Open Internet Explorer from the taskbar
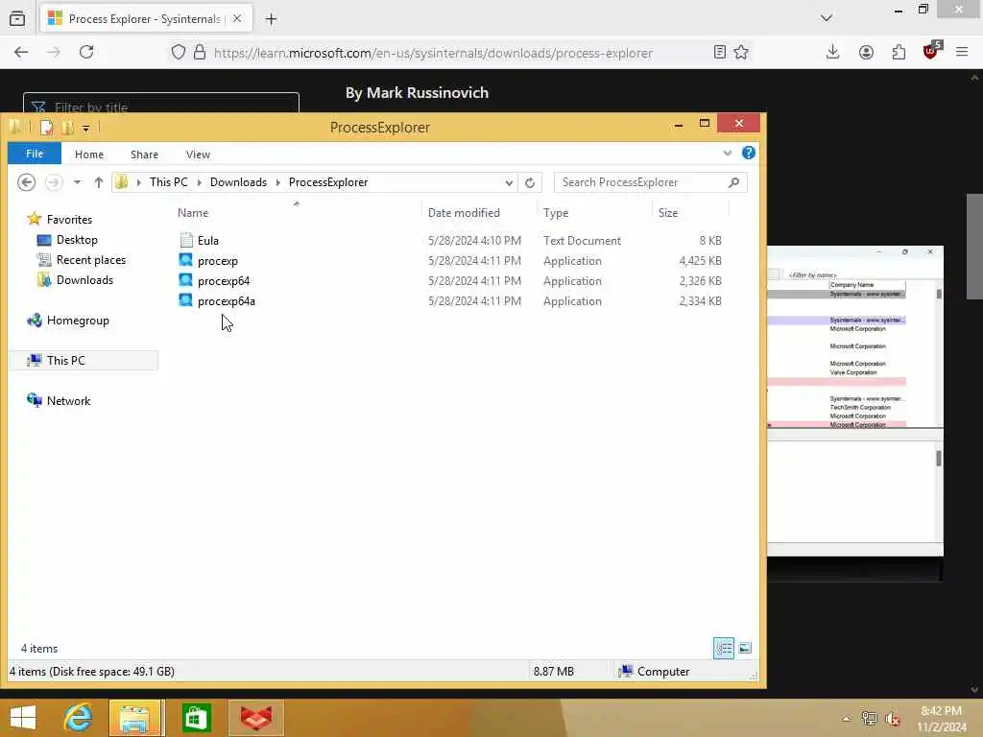 [79, 718]
